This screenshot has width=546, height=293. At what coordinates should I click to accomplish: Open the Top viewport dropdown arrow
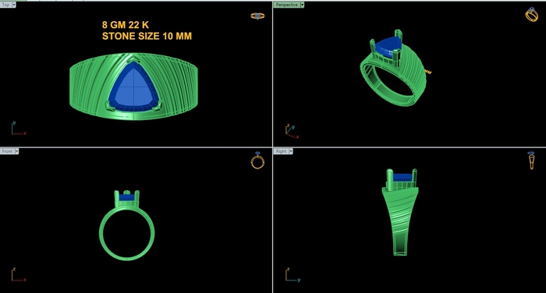14,5
